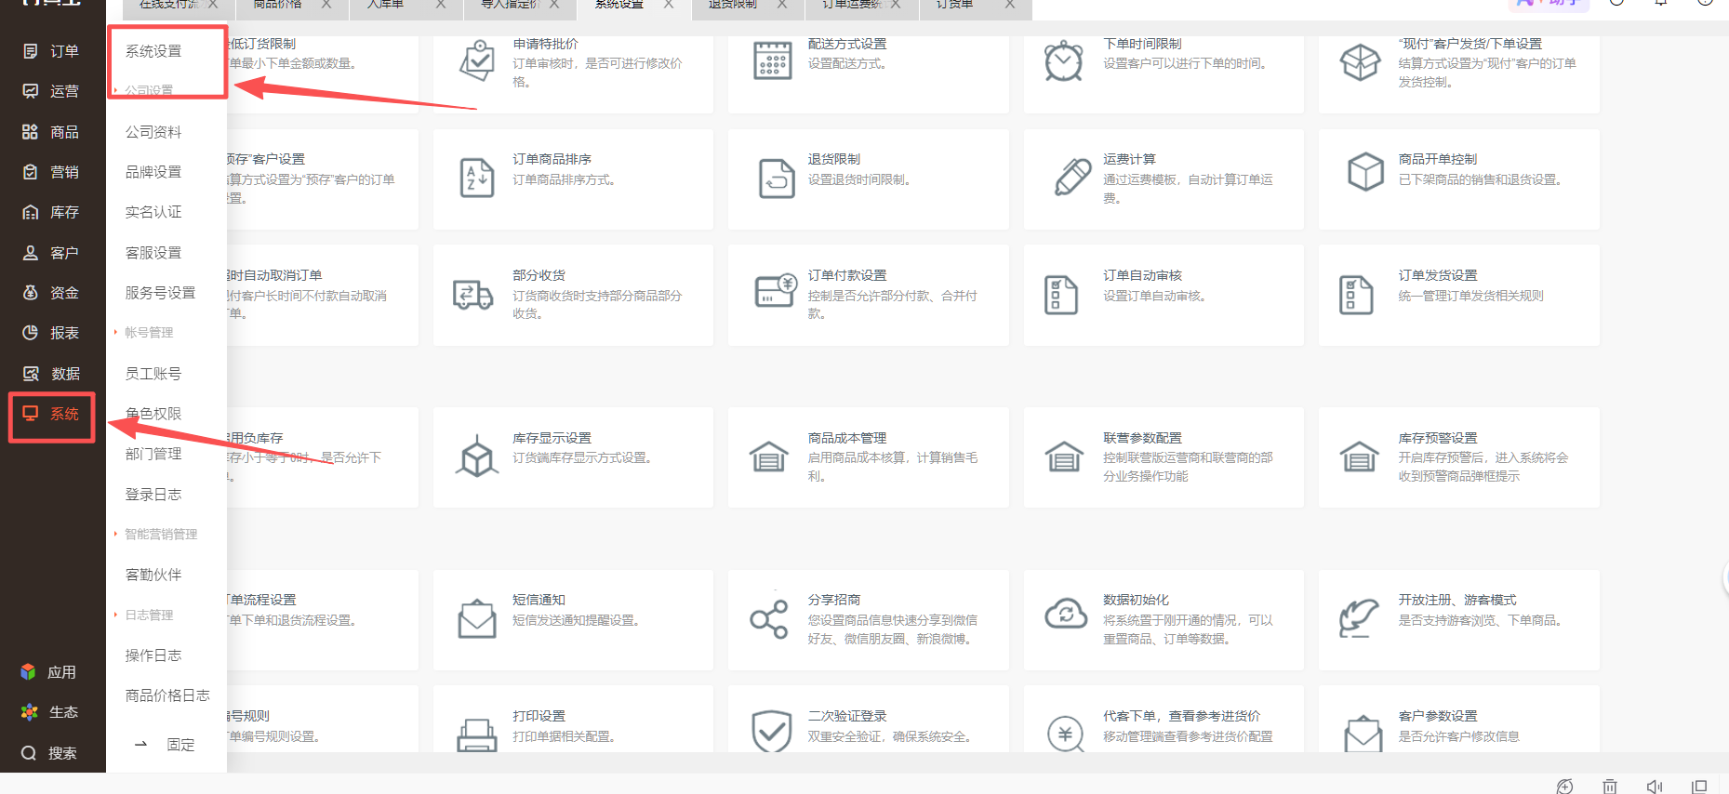Open the 应用 item in the sidebar
1729x794 pixels.
click(x=48, y=672)
